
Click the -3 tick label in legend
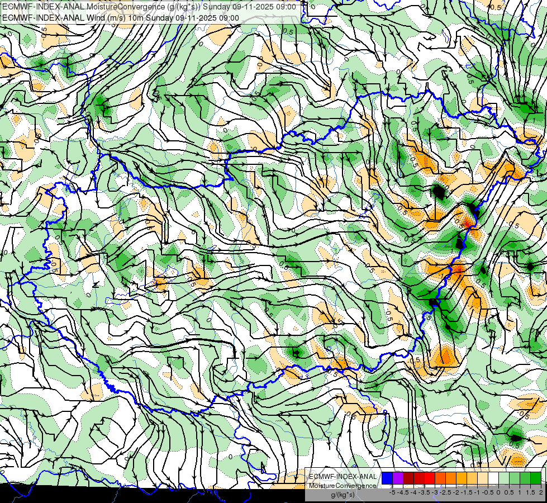coord(435,492)
